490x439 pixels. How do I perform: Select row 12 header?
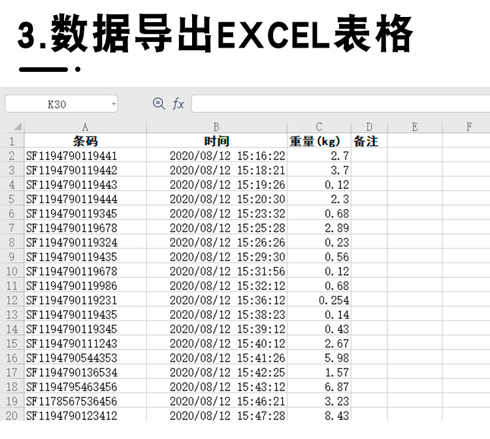tap(12, 300)
